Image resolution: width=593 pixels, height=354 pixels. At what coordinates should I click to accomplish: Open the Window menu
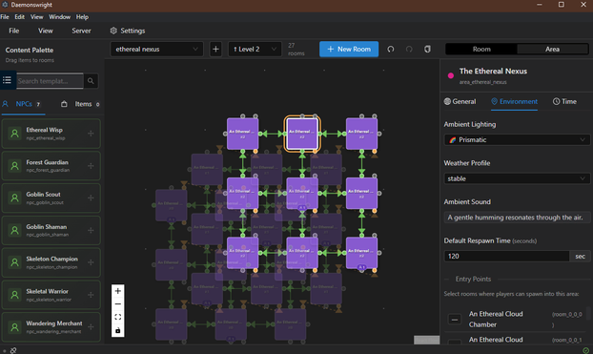click(60, 17)
